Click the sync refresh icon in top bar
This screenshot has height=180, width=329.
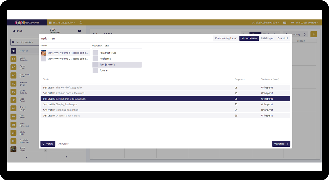81,23
